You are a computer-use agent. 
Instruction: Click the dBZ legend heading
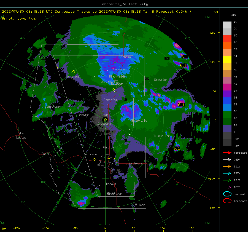coord(234,15)
